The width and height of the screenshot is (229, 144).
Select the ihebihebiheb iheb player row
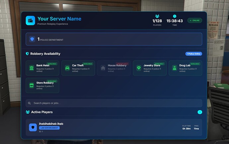[x=114, y=127]
